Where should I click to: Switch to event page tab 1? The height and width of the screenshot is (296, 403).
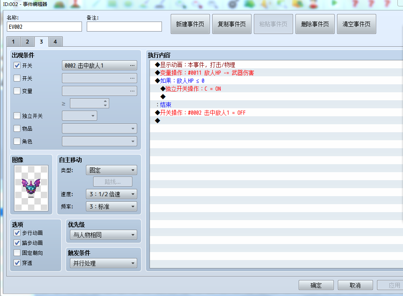(13, 42)
